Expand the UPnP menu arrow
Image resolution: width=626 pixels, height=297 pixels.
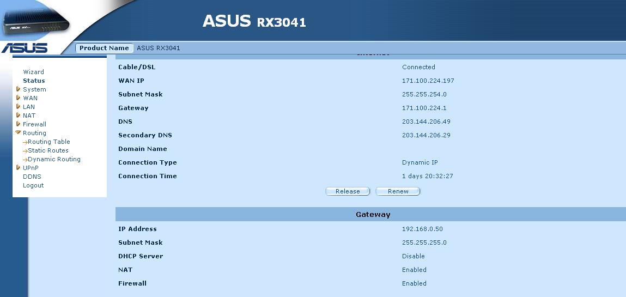18,168
